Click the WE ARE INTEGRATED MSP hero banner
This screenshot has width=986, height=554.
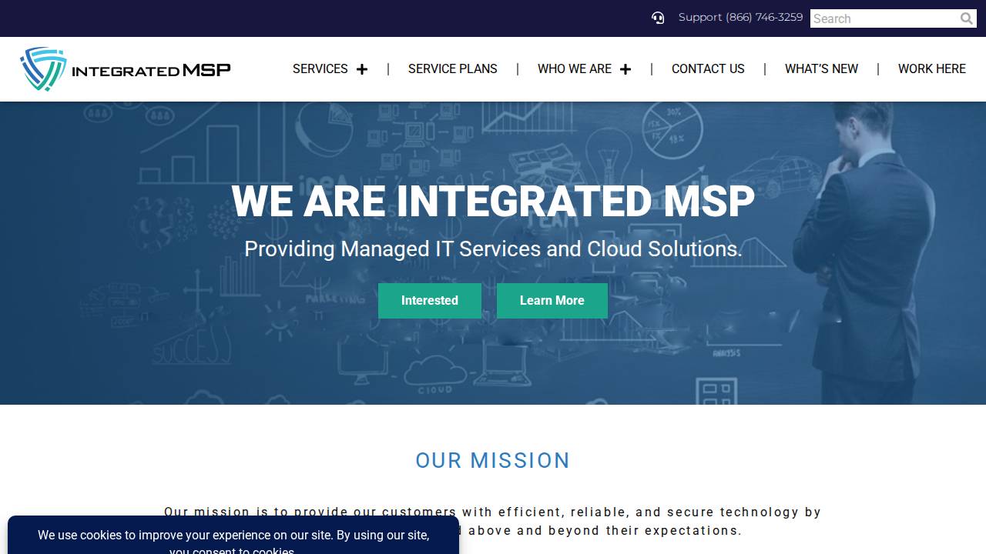click(493, 201)
